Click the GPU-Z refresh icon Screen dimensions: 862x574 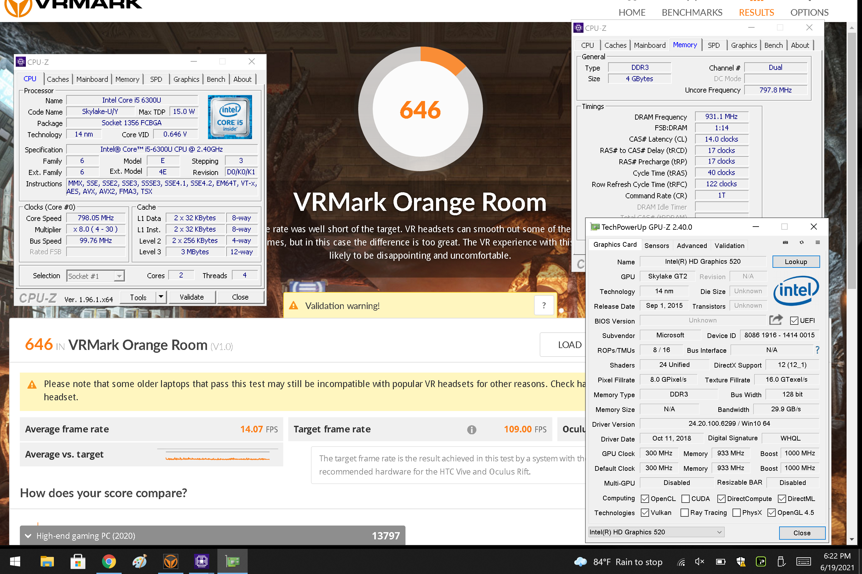click(x=802, y=242)
